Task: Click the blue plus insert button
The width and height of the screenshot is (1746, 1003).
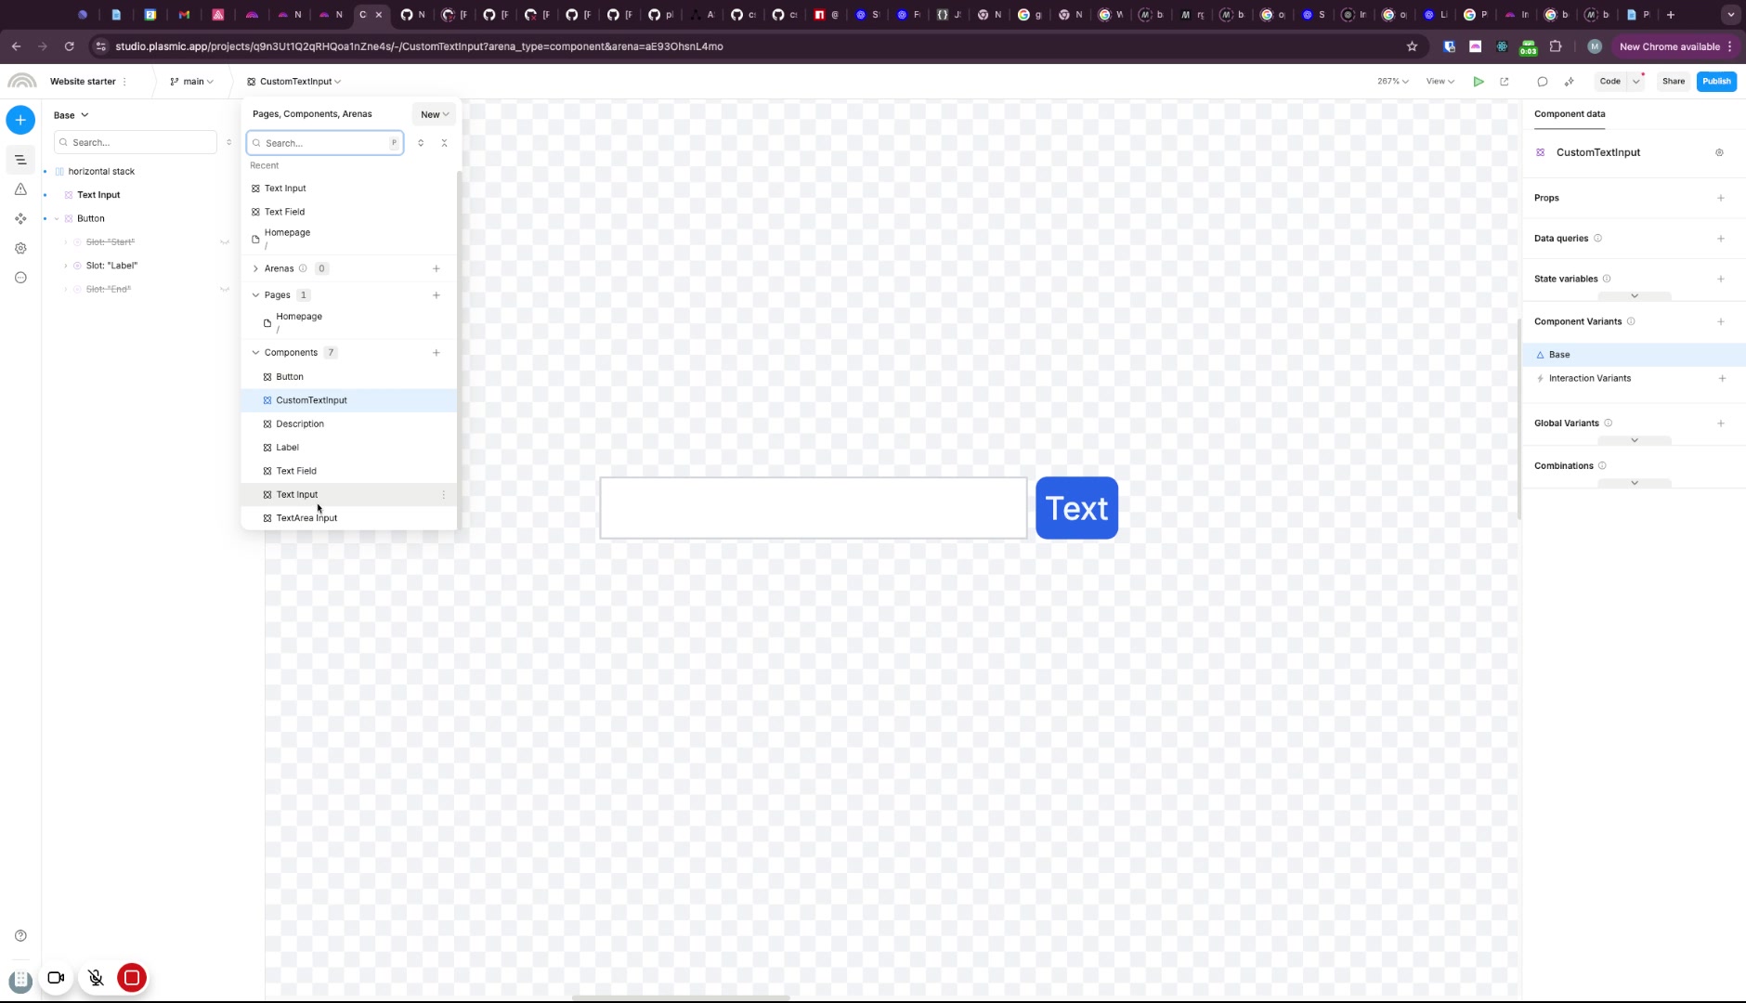Action: click(x=20, y=120)
